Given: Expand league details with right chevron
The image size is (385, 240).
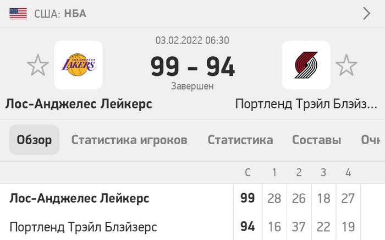Looking at the screenshot, I should (x=367, y=14).
